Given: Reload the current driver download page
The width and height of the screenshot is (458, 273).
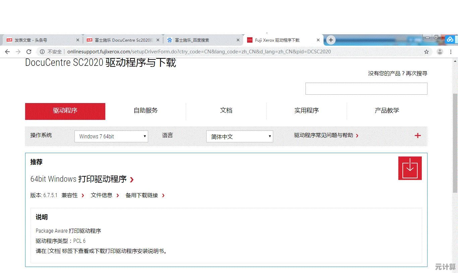Looking at the screenshot, I should pyautogui.click(x=29, y=52).
